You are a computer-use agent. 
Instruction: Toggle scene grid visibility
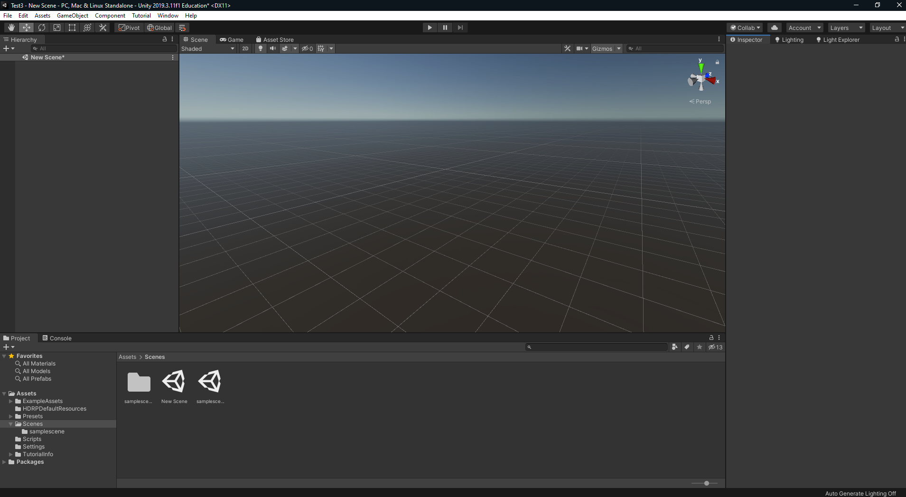(x=321, y=48)
